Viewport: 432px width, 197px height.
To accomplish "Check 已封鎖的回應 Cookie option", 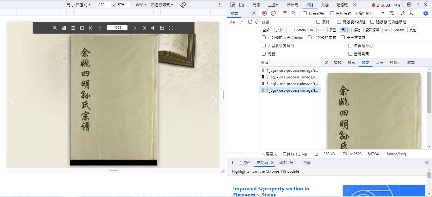I will (x=264, y=37).
